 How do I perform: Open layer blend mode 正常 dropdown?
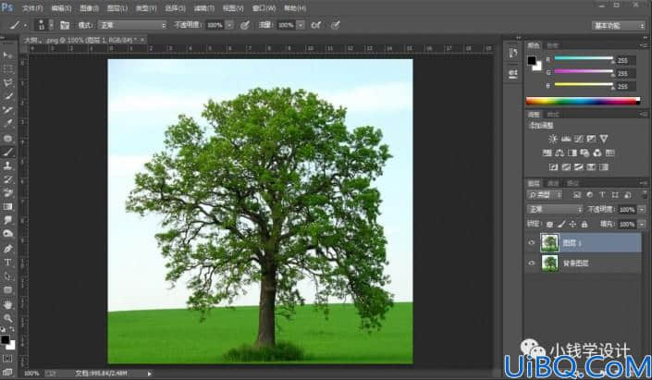(555, 209)
